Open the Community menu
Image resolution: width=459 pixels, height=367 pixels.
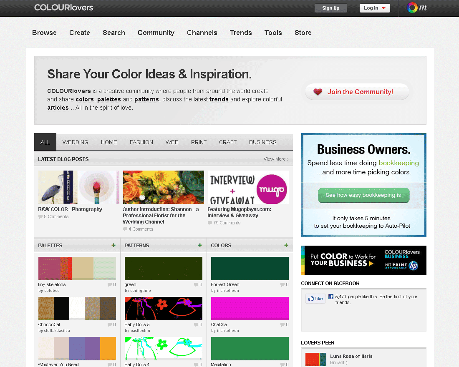point(156,33)
